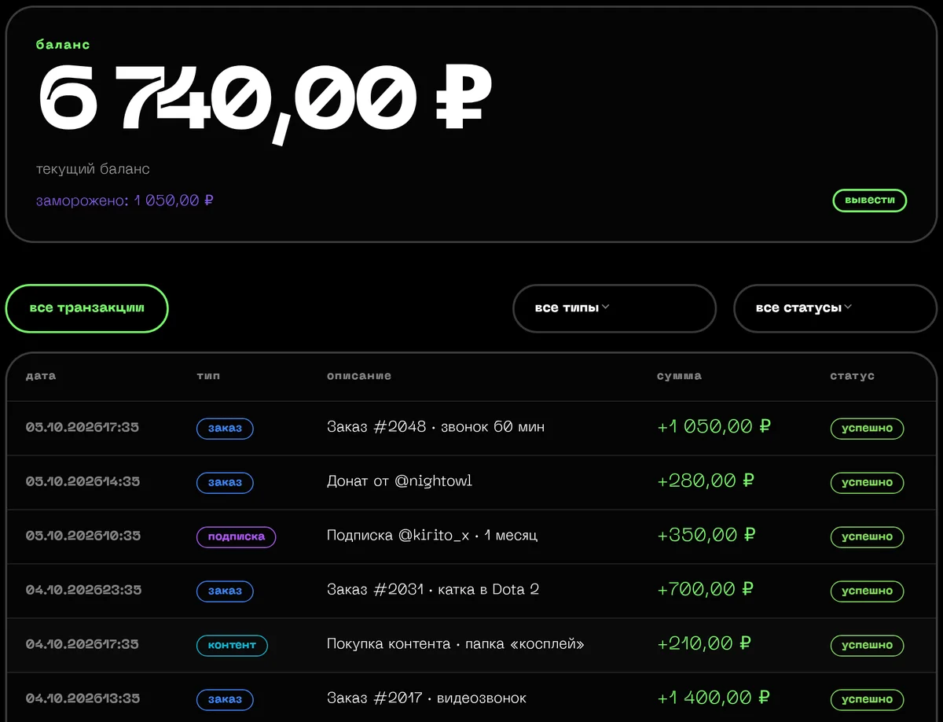Click the "заказ" badge on order #2017 row

click(x=225, y=700)
